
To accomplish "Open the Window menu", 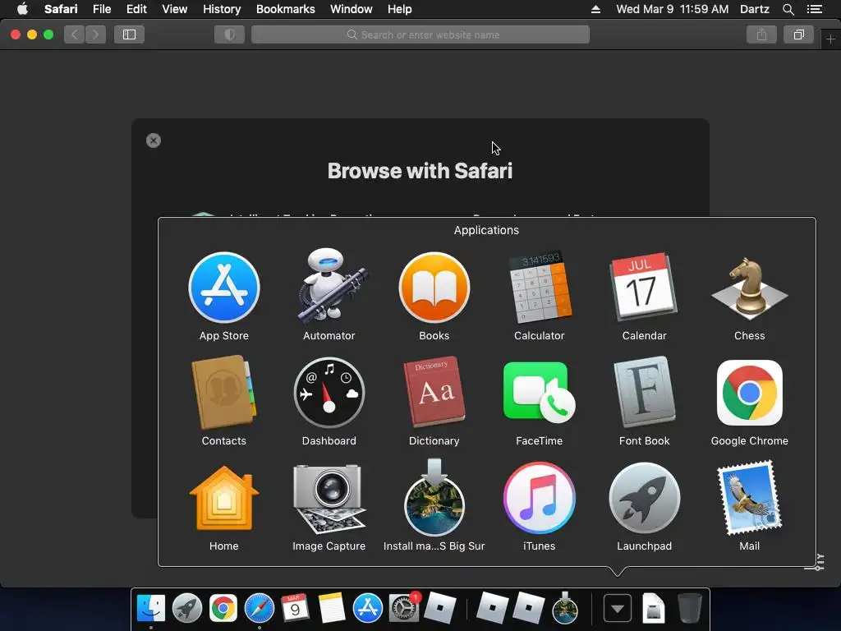I will (352, 9).
